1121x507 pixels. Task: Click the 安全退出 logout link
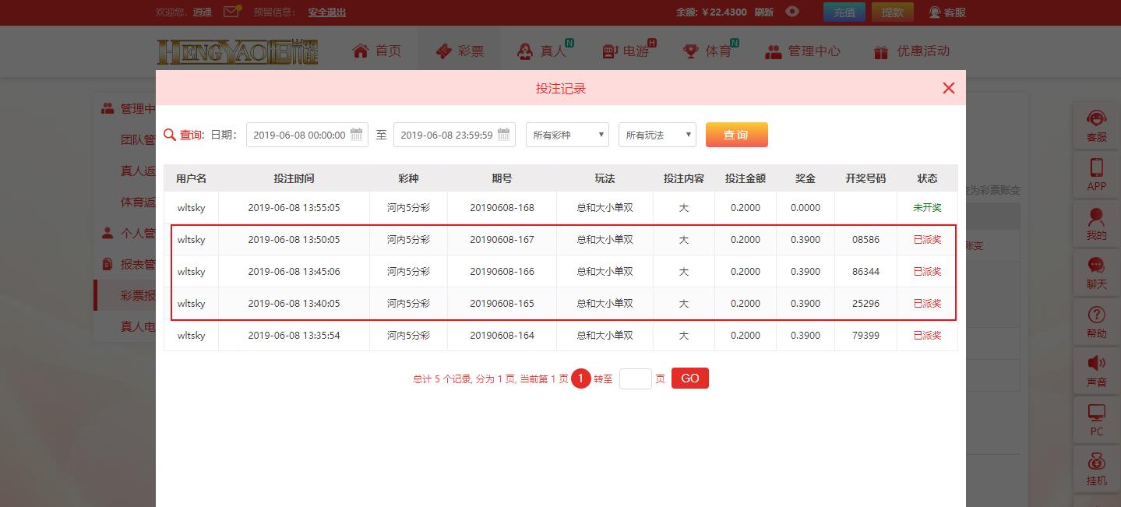[x=326, y=12]
